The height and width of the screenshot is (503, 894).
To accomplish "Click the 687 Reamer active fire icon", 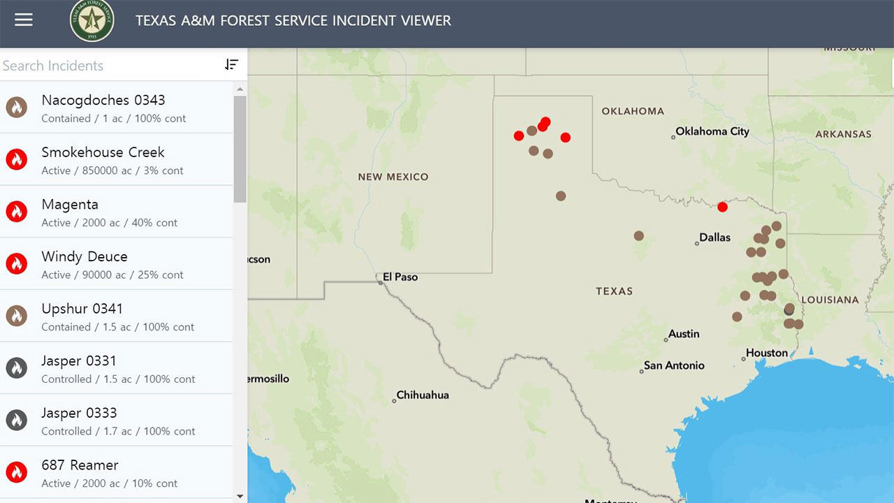I will pyautogui.click(x=17, y=472).
